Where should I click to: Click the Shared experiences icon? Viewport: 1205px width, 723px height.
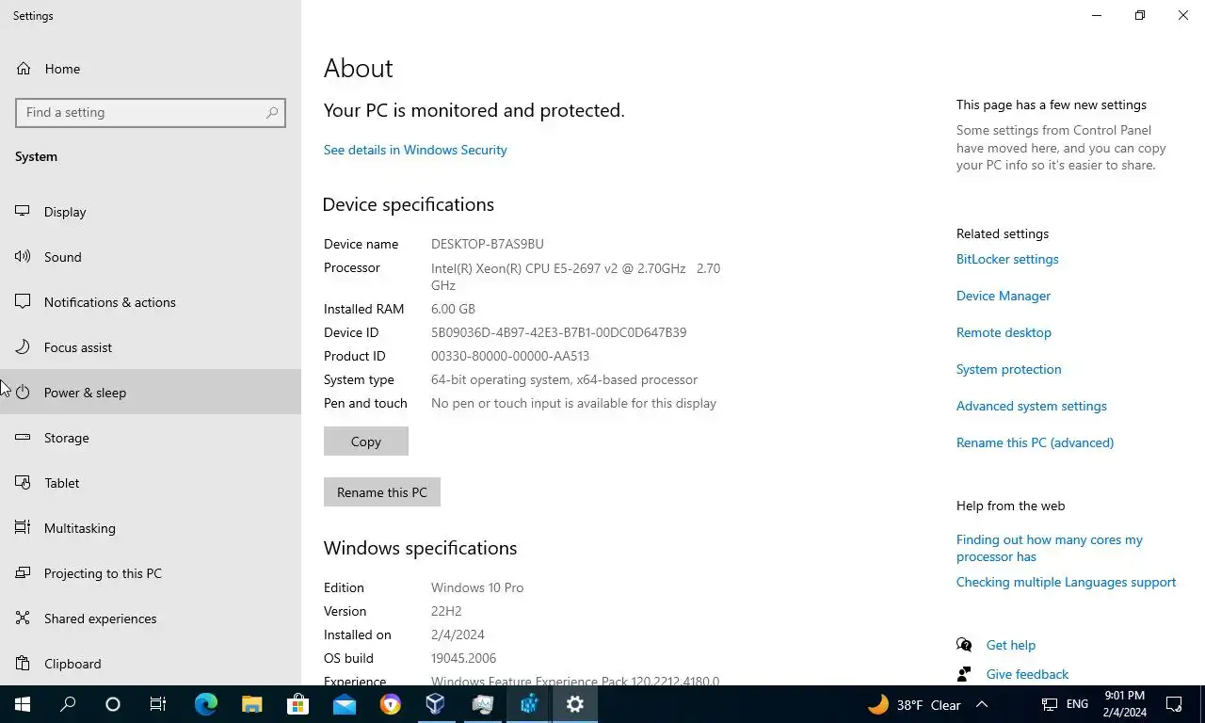coord(23,619)
